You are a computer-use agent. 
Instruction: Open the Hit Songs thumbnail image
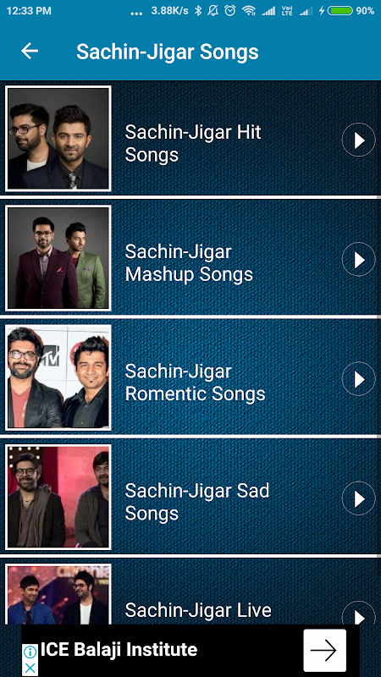click(x=58, y=139)
